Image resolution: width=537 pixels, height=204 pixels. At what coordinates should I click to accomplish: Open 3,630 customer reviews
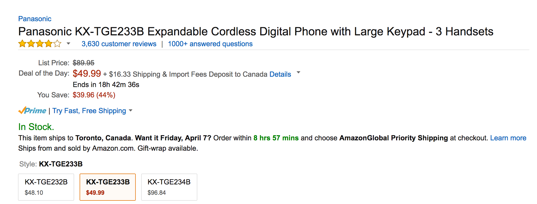point(119,44)
